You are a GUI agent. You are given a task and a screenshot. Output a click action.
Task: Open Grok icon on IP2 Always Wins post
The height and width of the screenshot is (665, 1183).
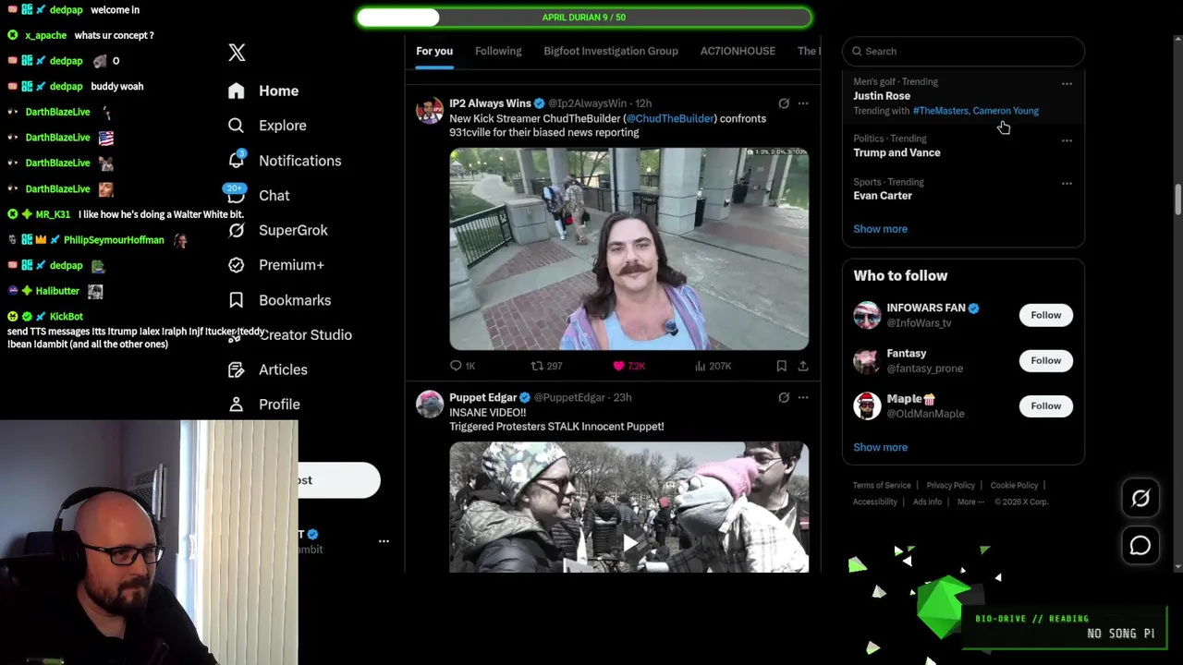click(x=784, y=103)
